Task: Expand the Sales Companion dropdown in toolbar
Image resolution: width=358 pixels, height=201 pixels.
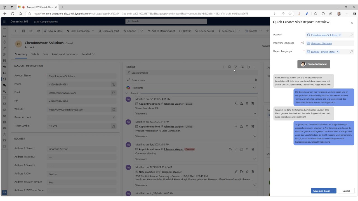Action: [93, 31]
